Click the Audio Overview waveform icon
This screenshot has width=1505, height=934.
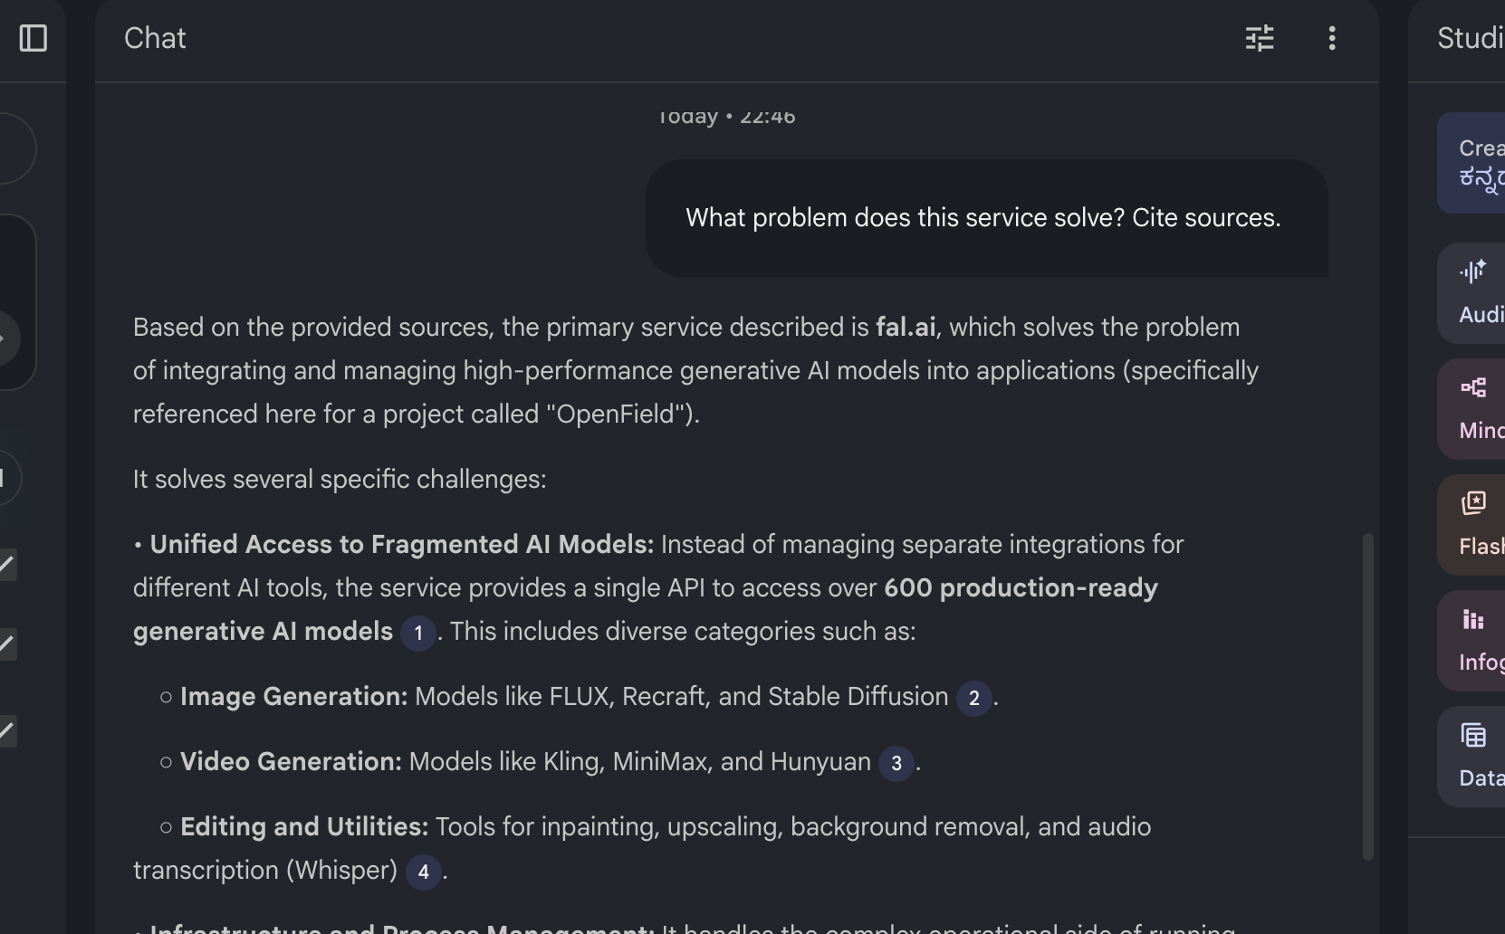(x=1473, y=272)
